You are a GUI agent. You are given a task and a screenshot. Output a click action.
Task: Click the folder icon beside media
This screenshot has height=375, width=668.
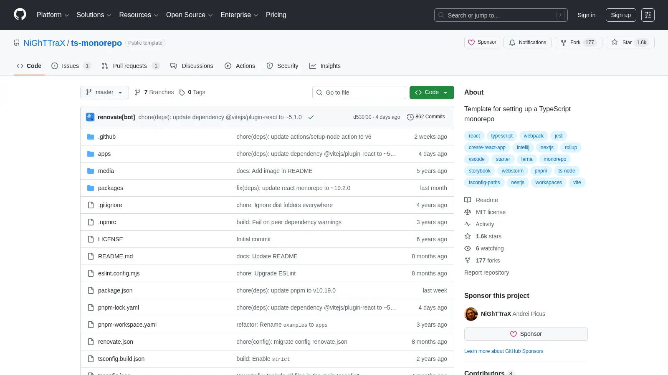[x=91, y=171]
